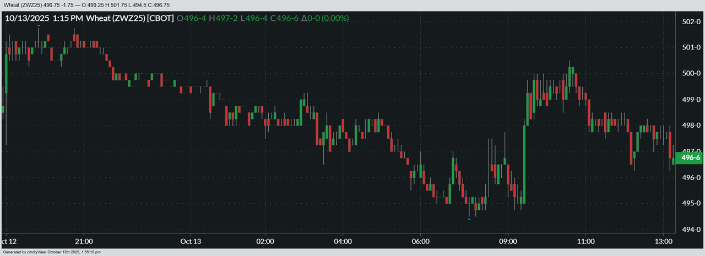Select the 09:00 label on the time axis

tap(508, 241)
